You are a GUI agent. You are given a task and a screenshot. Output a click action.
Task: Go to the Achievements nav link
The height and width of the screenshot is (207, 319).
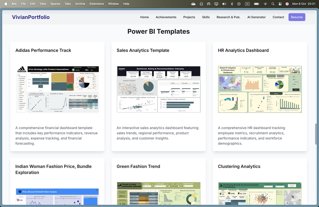click(166, 17)
